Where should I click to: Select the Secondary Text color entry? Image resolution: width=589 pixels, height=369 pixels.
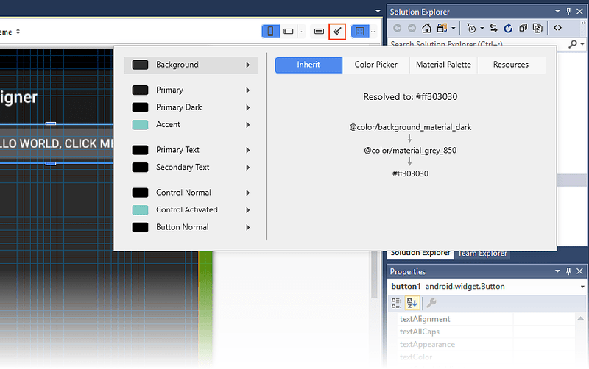pyautogui.click(x=191, y=168)
